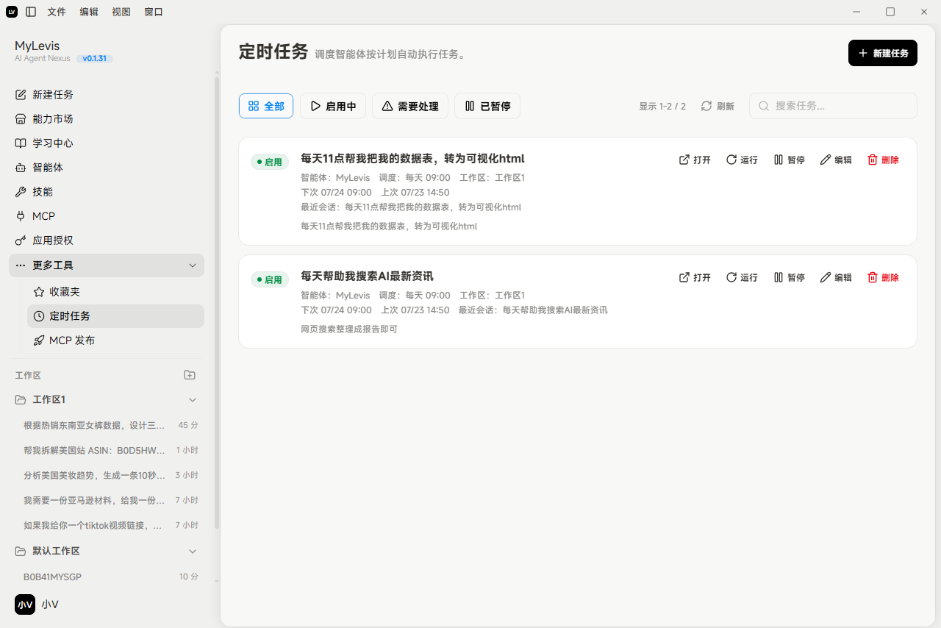Open task title 每天11点帮我把我的数据表，转为可视化html
Viewport: 941px width, 628px height.
tap(412, 158)
